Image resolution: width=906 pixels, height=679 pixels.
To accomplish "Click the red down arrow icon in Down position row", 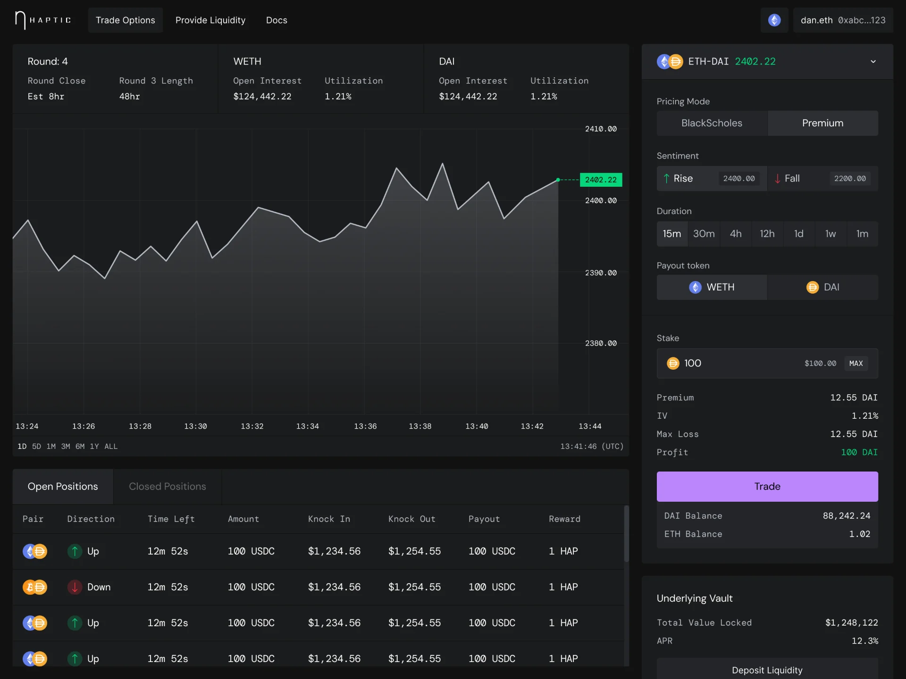I will 75,587.
